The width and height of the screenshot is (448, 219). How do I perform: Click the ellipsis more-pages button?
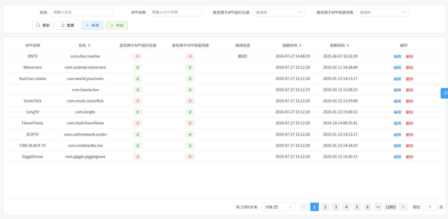tap(378, 207)
